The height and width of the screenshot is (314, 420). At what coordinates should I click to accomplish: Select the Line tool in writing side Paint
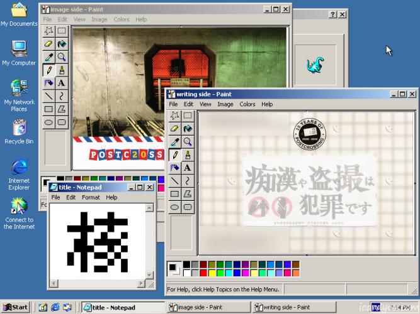click(174, 181)
